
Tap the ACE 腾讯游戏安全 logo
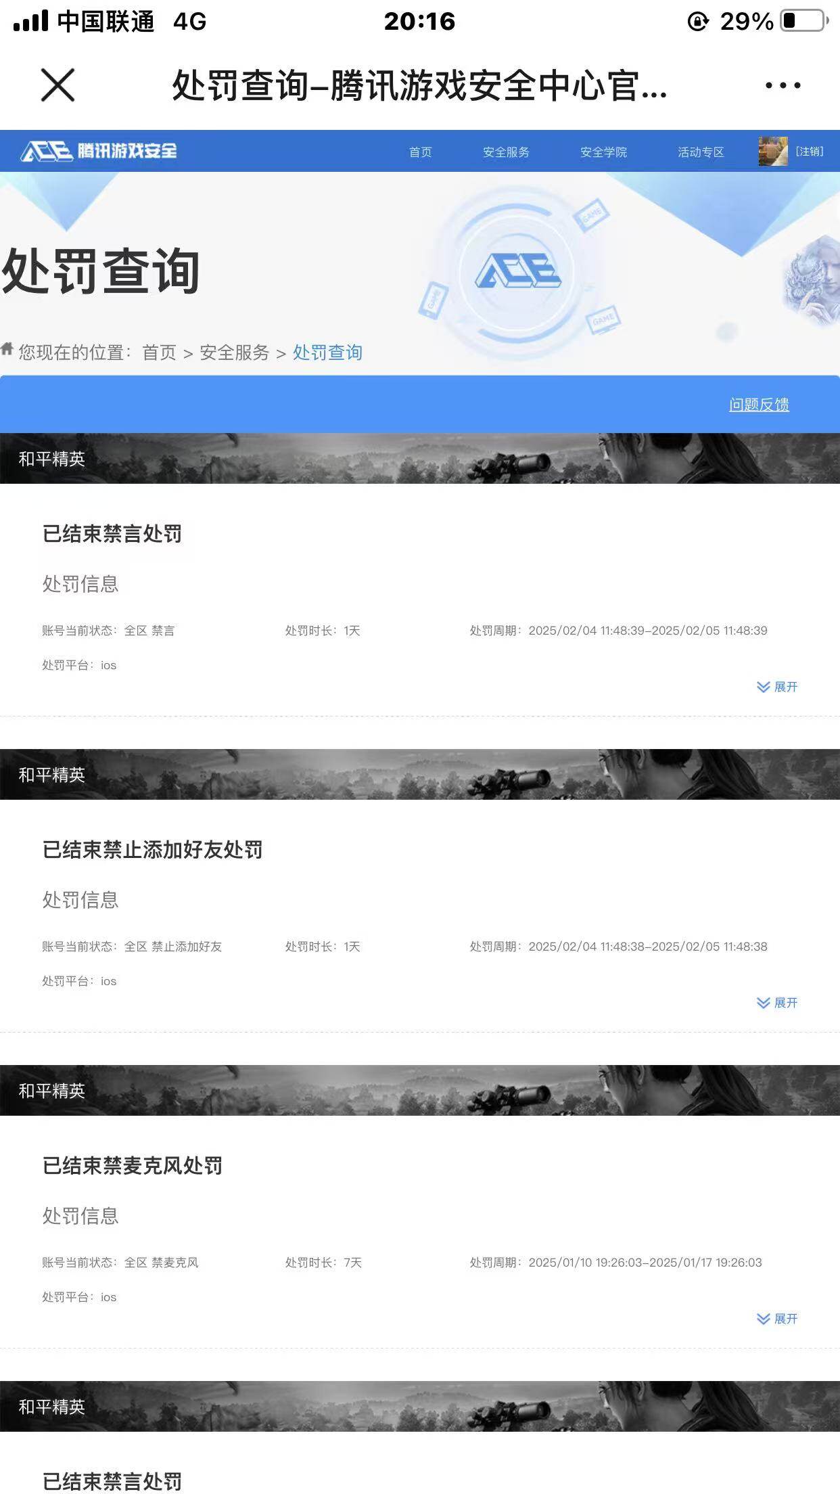tap(99, 151)
